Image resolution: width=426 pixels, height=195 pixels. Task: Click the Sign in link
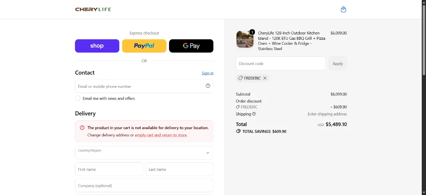pos(207,73)
